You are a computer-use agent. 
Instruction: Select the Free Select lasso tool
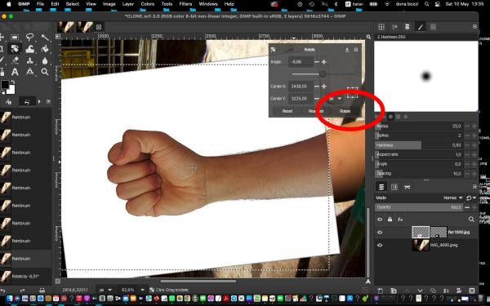point(29,38)
